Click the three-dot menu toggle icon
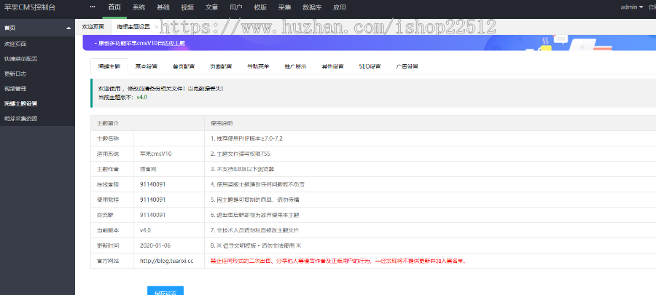 click(x=93, y=7)
